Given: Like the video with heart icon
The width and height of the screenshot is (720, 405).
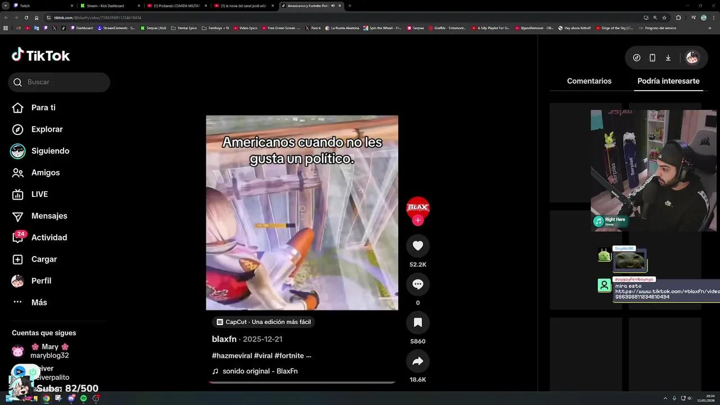Looking at the screenshot, I should [x=418, y=246].
